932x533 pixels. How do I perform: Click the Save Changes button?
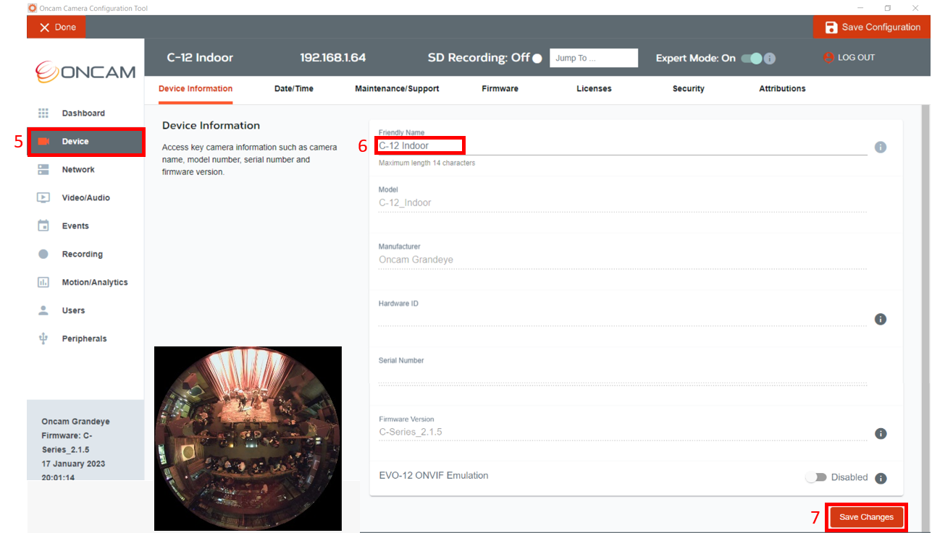point(866,517)
